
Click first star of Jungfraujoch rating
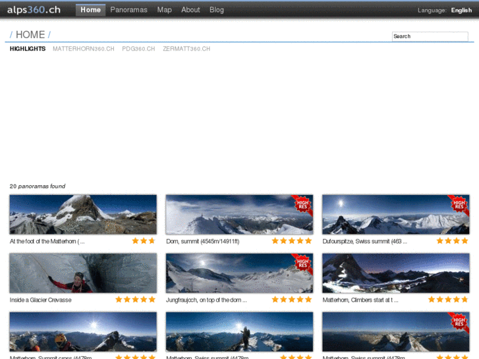(x=275, y=300)
